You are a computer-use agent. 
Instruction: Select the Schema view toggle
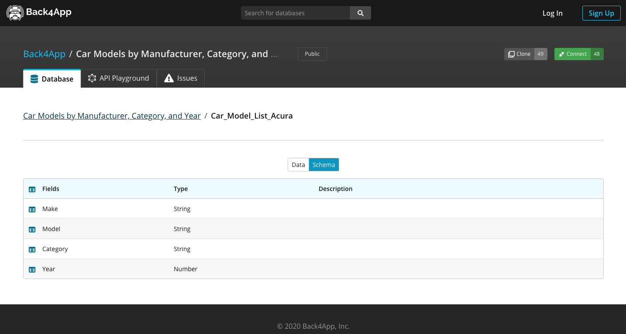tap(324, 165)
